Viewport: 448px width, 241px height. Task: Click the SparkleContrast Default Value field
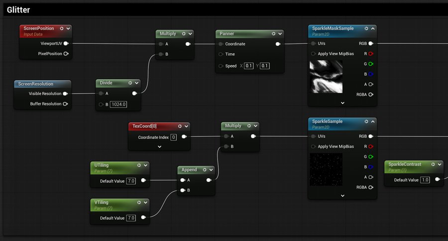coord(425,180)
